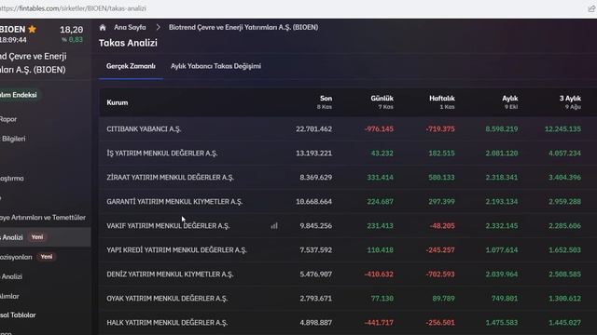Sort by the 3 Aylık column header
Viewport: 597px width, 335px height.
tap(570, 102)
